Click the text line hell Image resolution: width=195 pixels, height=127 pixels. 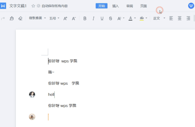[51, 95]
